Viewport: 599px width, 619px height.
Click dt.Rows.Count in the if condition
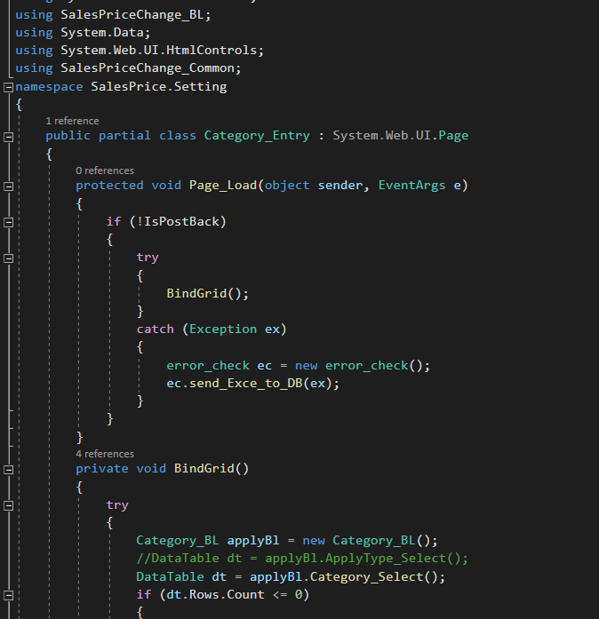[215, 594]
